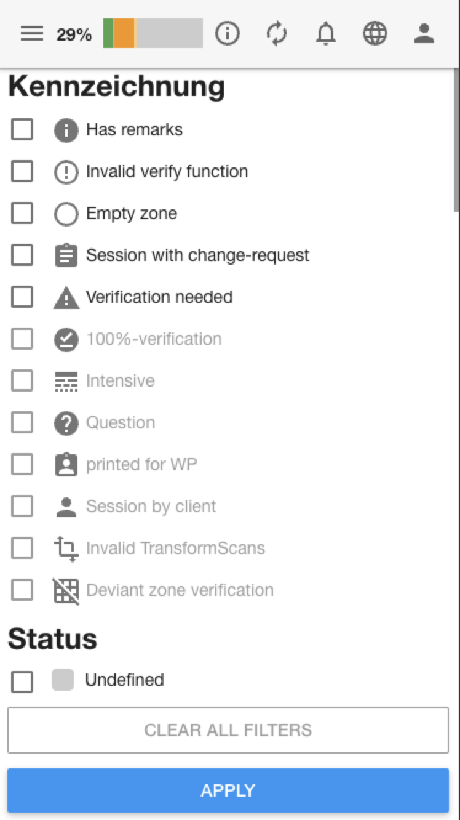Image resolution: width=460 pixels, height=820 pixels.
Task: Click the gray Undefined status color swatch
Action: [63, 680]
